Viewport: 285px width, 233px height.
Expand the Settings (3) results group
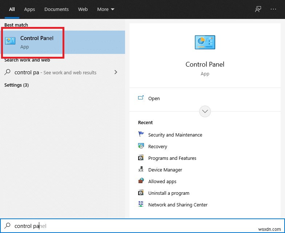[17, 85]
